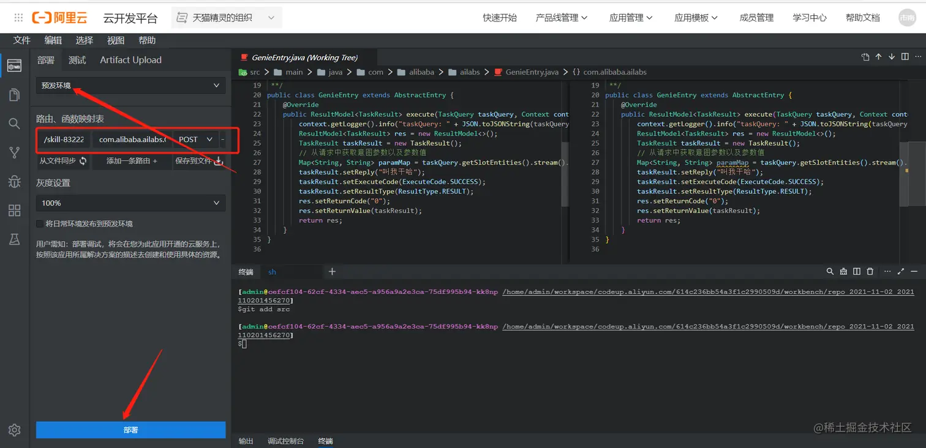
Task: Open the debug bug sidebar icon
Action: point(14,181)
